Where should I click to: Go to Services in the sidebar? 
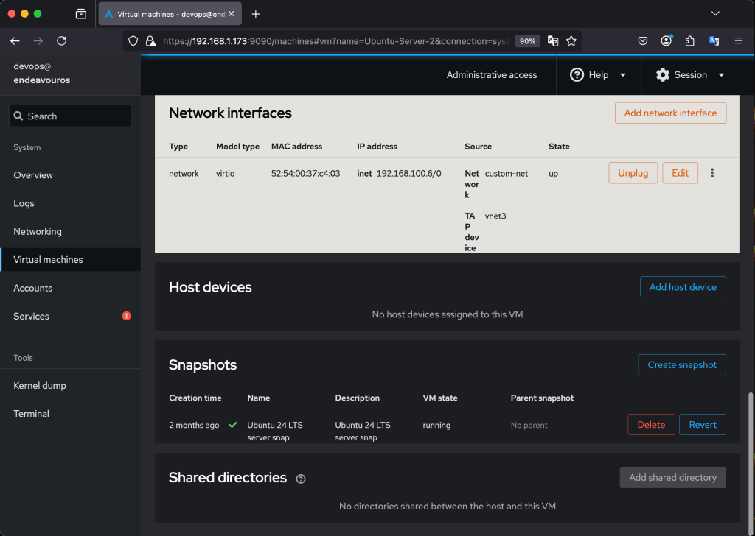[32, 316]
